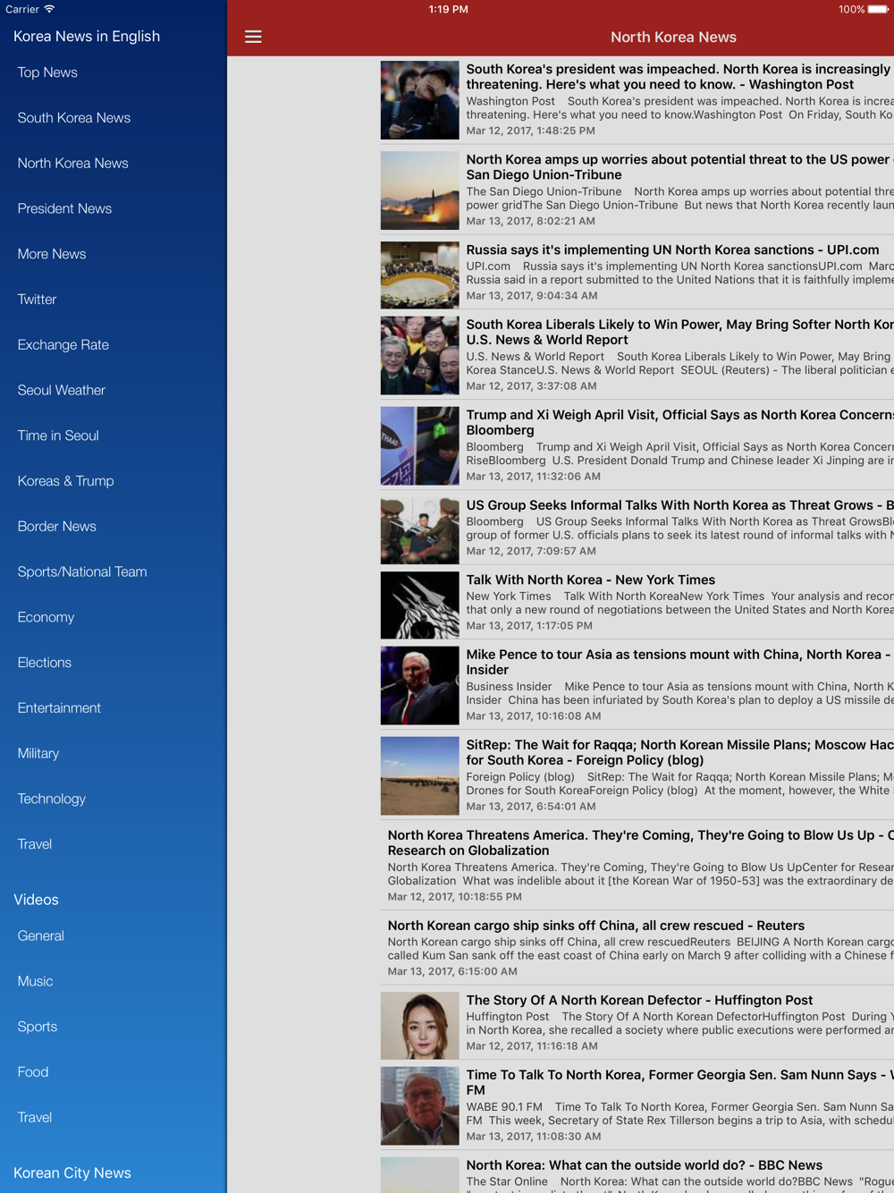Click date Mar 12, 2017, 10:18:55 PM
Image resolution: width=894 pixels, height=1193 pixels.
(x=454, y=897)
